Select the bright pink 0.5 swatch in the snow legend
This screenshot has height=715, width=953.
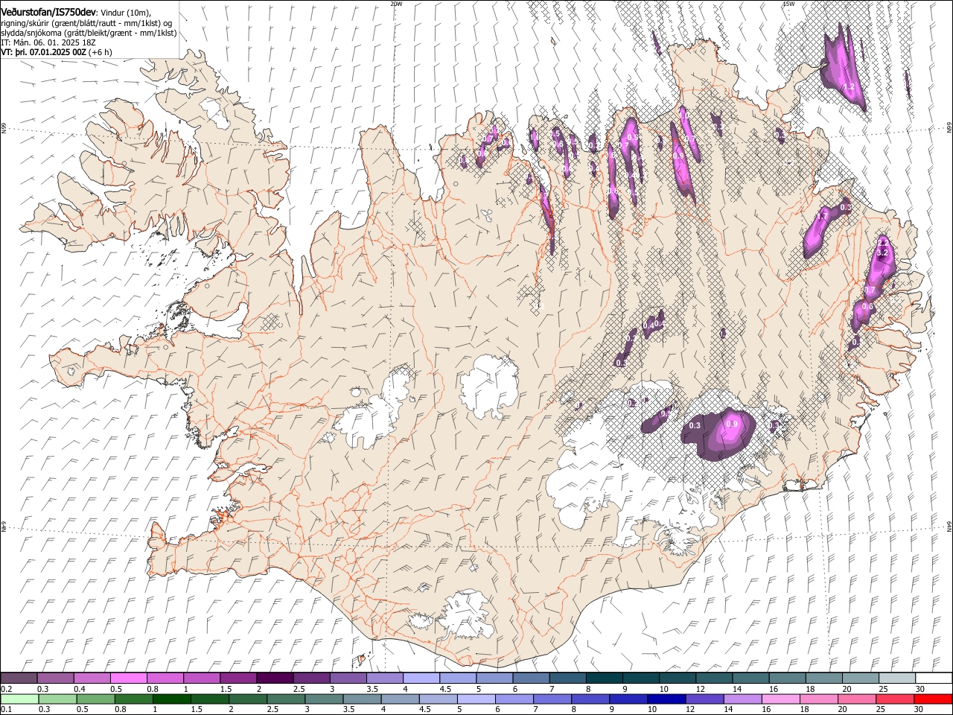tap(128, 678)
